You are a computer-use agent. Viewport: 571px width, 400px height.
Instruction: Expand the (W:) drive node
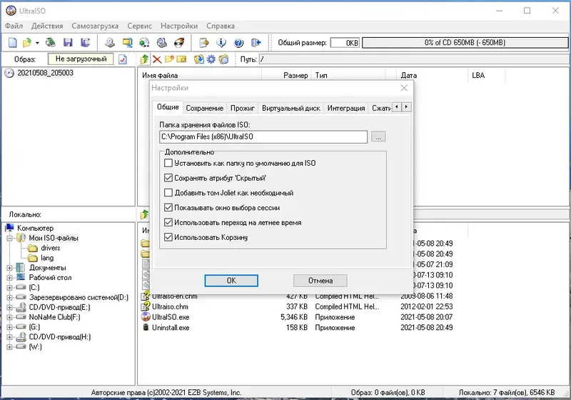click(x=10, y=347)
